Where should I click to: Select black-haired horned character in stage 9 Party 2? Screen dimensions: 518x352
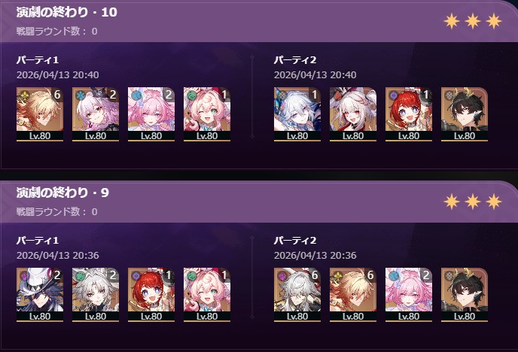coord(464,295)
